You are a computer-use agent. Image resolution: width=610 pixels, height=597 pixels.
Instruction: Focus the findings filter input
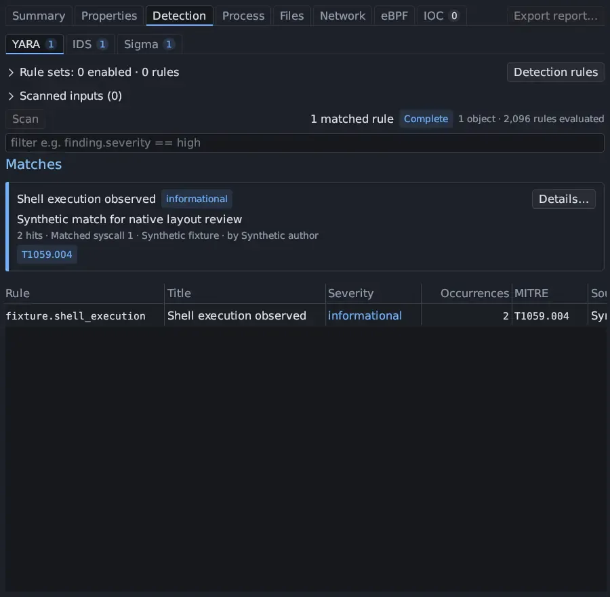305,143
